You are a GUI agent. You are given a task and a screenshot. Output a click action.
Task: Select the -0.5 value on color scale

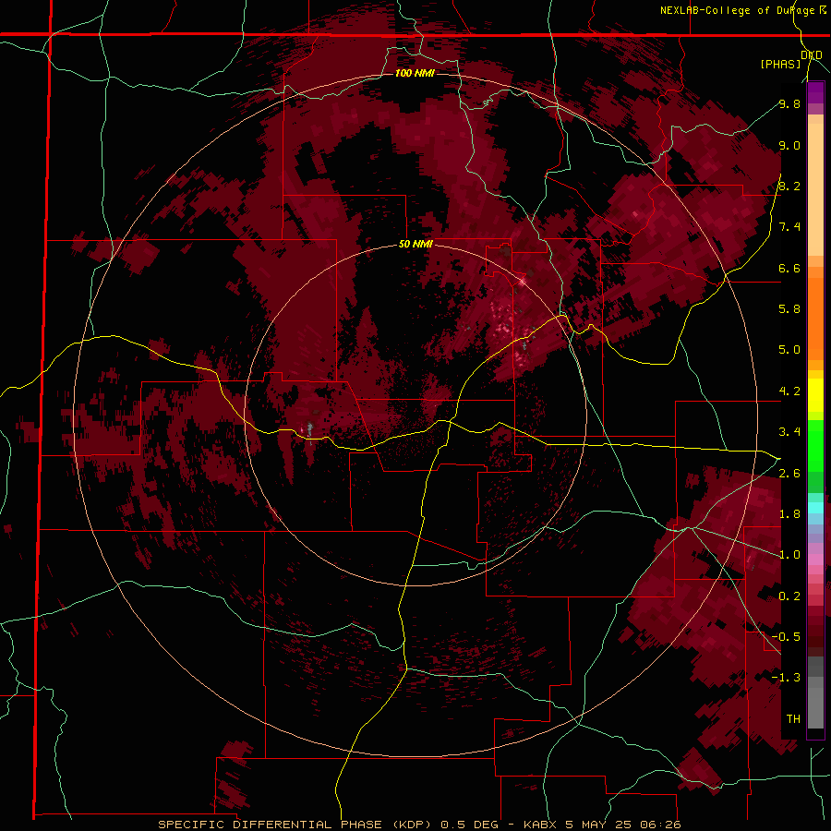click(x=786, y=637)
